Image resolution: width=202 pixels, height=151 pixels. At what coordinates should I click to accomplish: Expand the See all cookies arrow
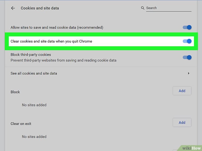pos(189,73)
